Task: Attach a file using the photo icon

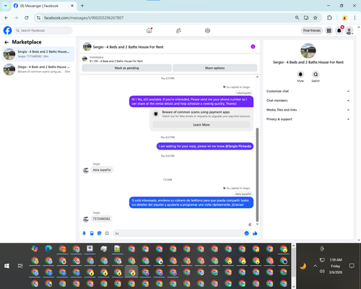Action: tap(92, 233)
